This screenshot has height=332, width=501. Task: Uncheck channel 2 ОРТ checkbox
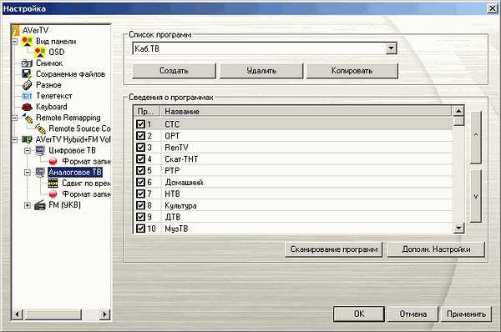[x=140, y=136]
